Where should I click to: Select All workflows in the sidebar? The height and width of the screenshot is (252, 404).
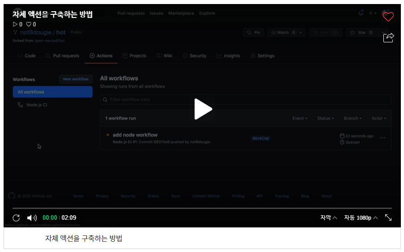pyautogui.click(x=52, y=92)
